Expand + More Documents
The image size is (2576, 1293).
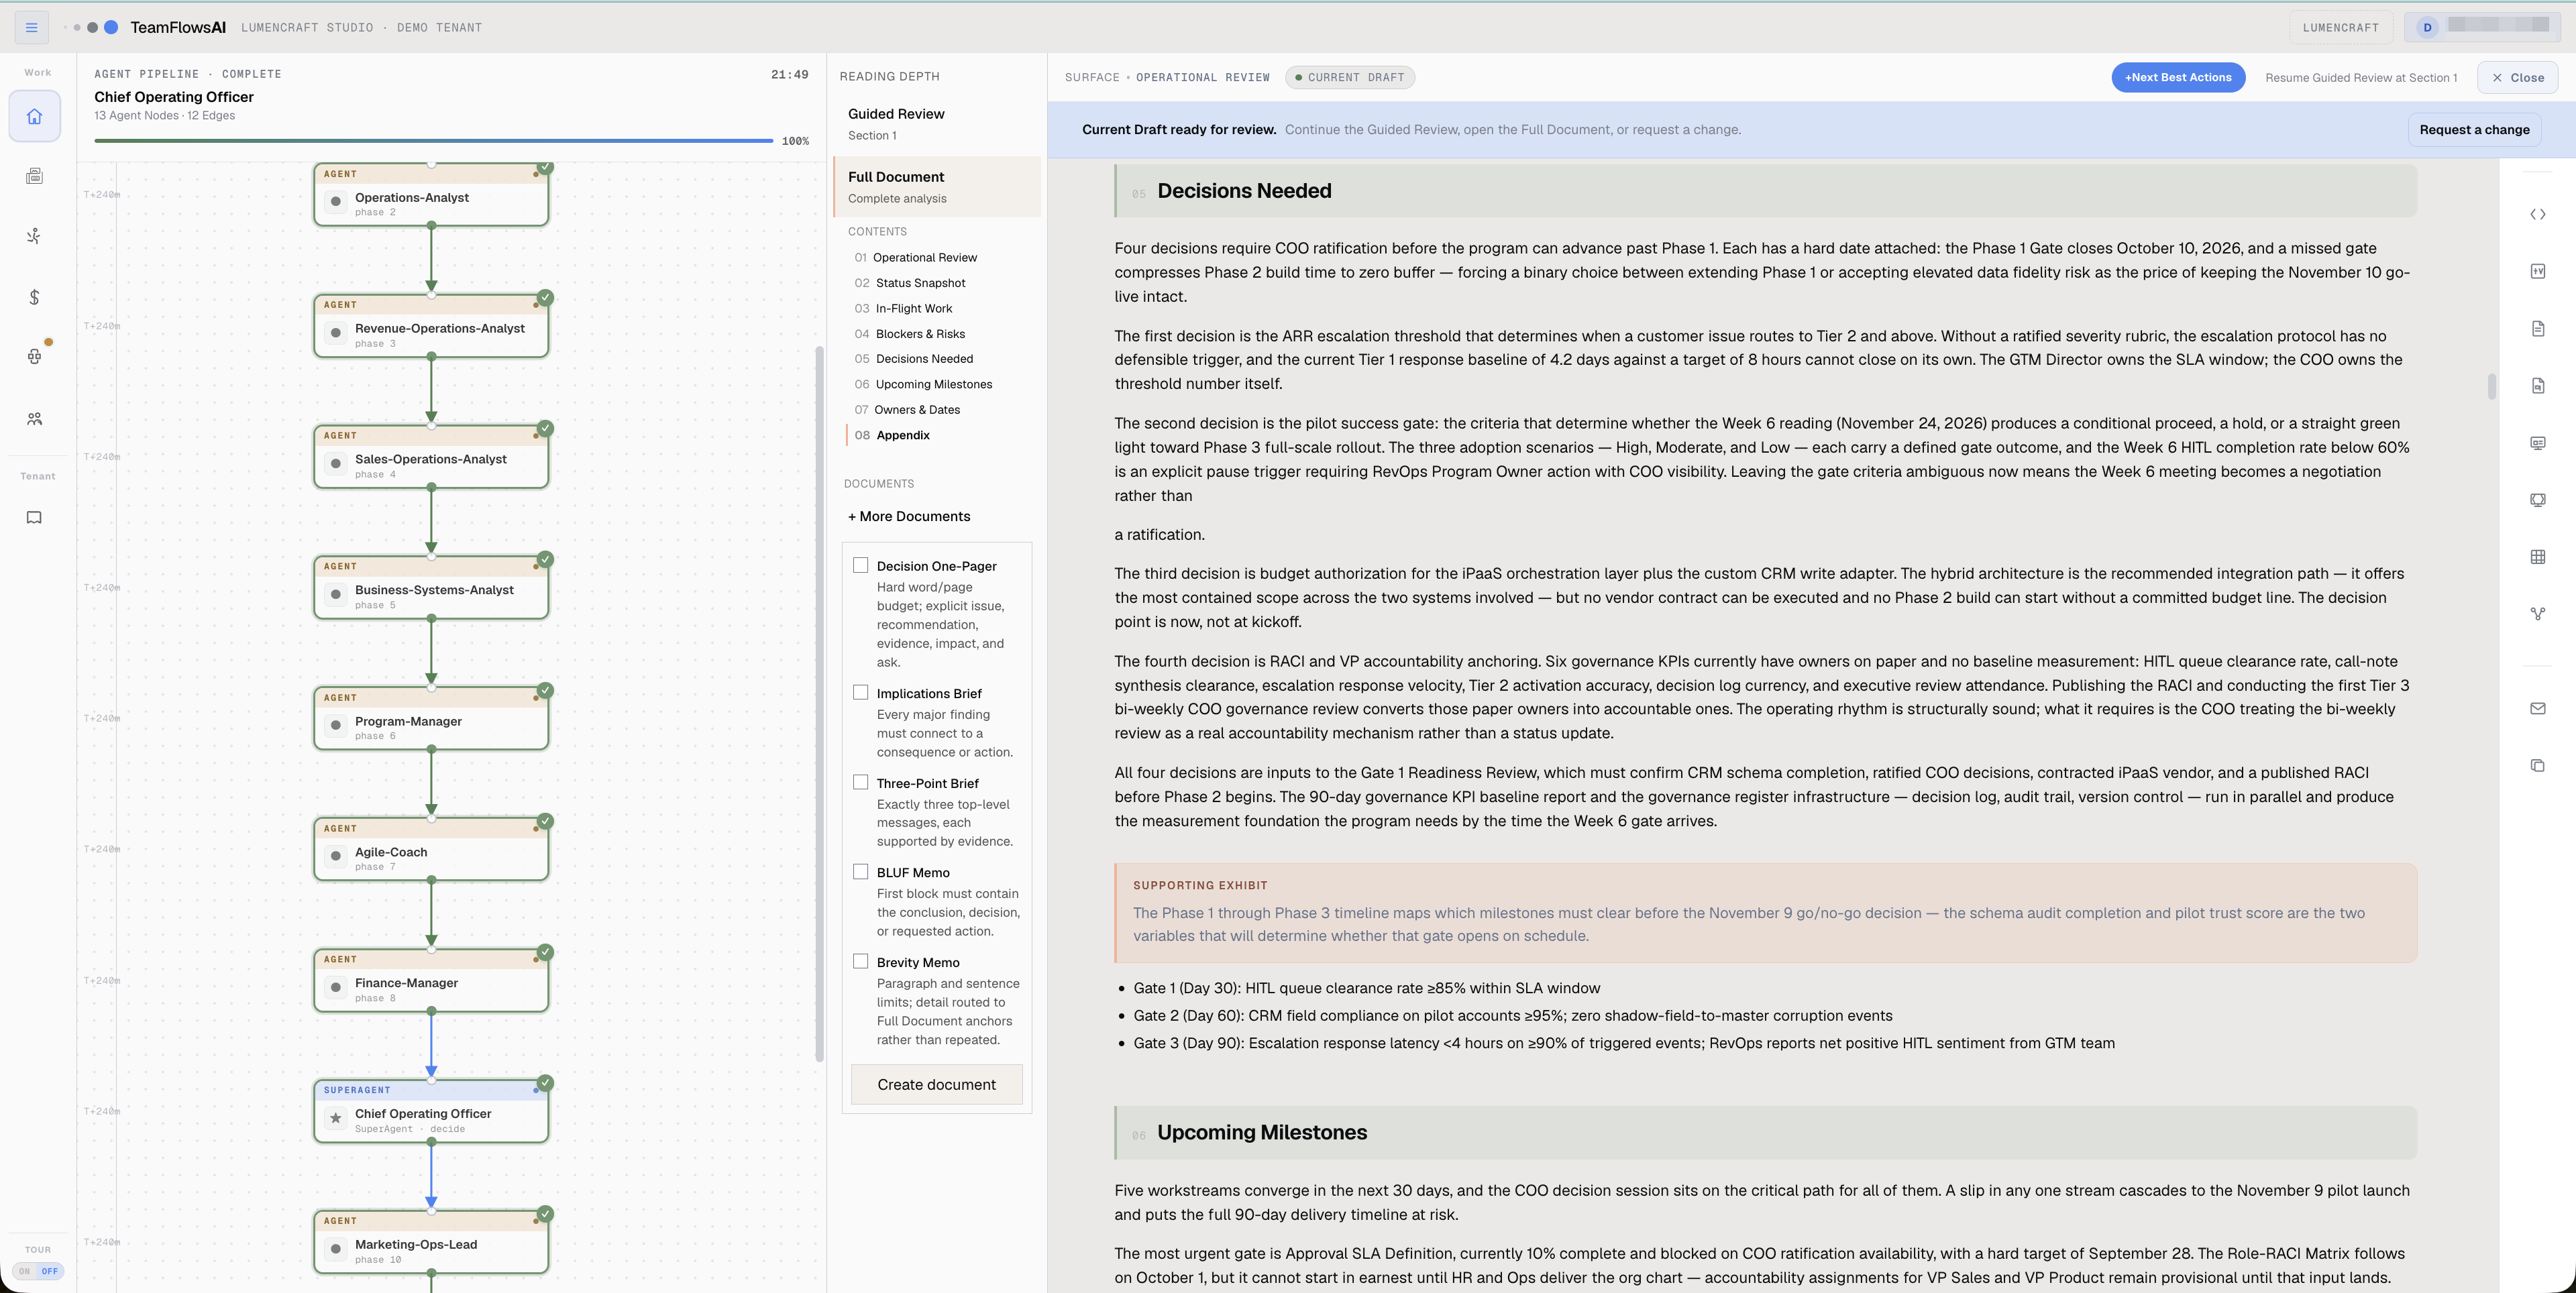click(x=909, y=516)
